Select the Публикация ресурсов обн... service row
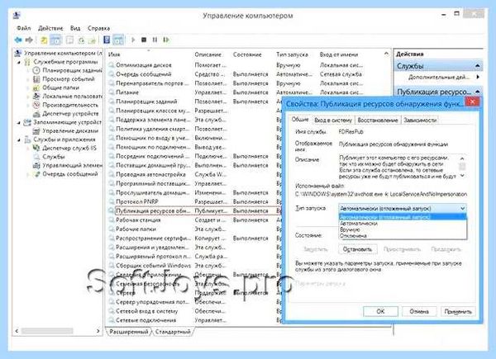Screen dimensions: 496x359 194,210
